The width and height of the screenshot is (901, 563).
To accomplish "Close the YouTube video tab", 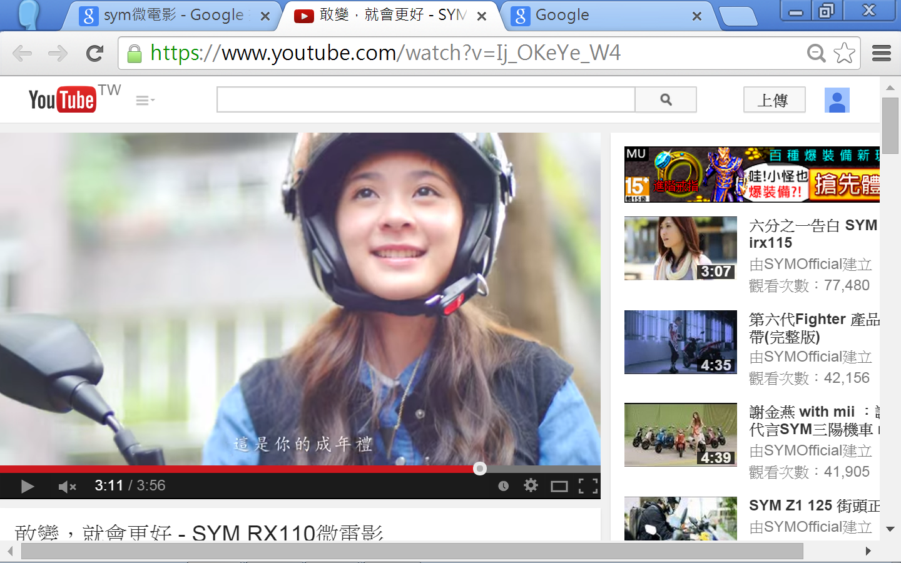I will click(482, 16).
